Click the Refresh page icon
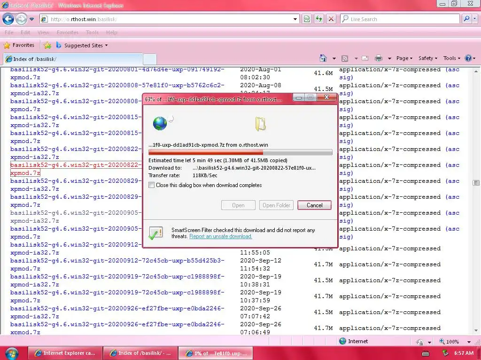The width and height of the screenshot is (481, 360). (319, 19)
